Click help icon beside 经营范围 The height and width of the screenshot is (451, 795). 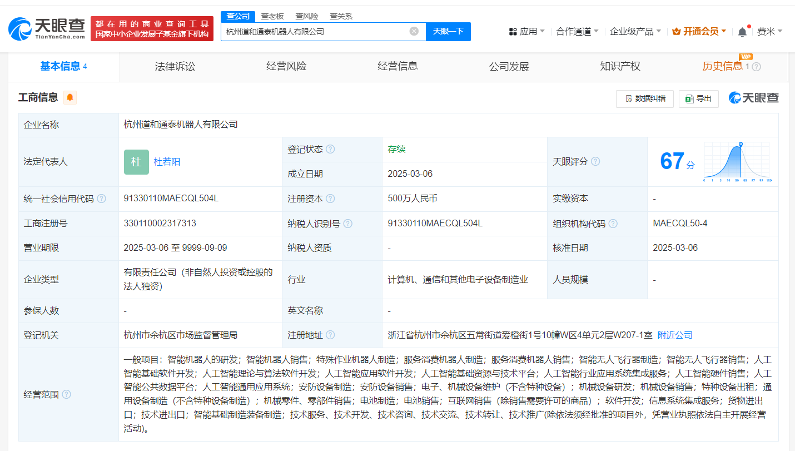point(66,394)
